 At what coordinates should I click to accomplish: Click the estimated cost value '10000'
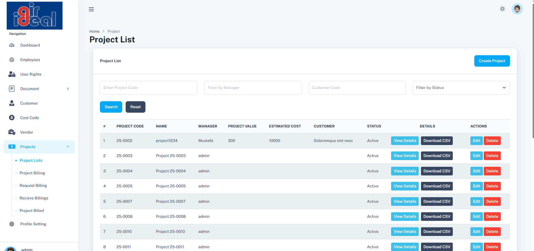pos(274,141)
